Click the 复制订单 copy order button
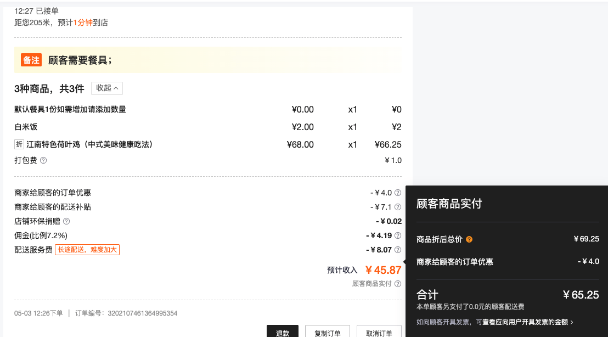This screenshot has height=337, width=608. coord(327,333)
